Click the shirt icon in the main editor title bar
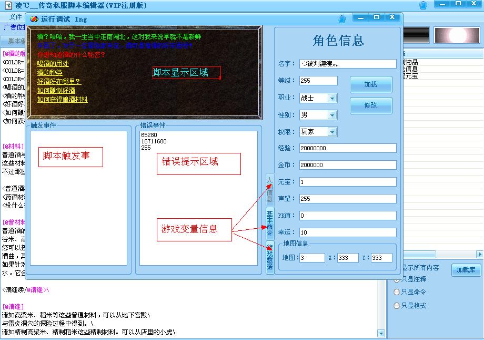 pyautogui.click(x=423, y=5)
